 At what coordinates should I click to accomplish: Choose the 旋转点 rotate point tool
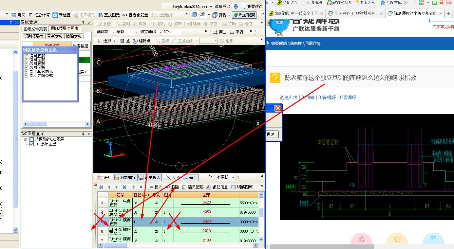142,41
